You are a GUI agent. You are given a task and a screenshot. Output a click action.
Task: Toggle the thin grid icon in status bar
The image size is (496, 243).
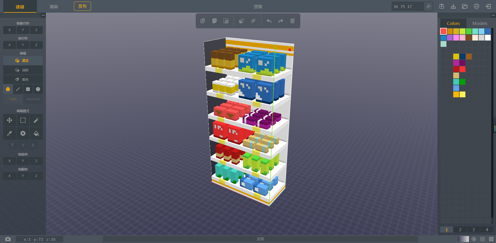point(483,239)
